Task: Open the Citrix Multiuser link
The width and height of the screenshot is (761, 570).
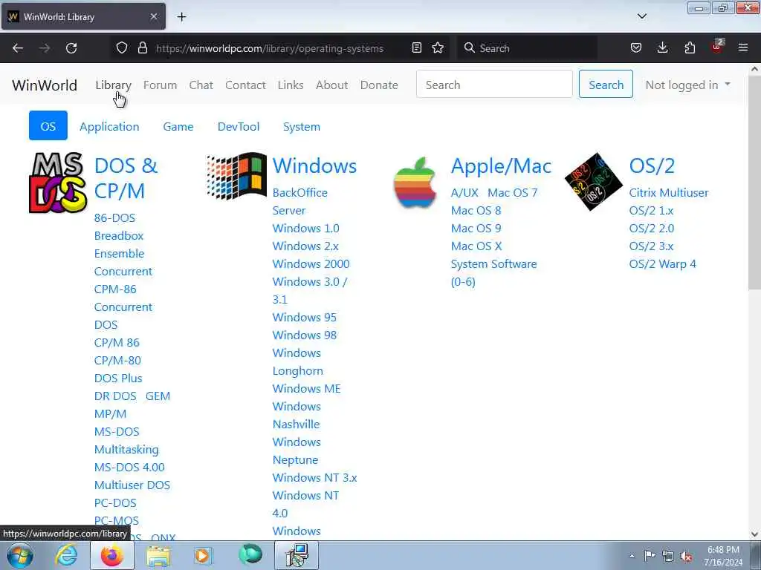Action: pos(669,192)
